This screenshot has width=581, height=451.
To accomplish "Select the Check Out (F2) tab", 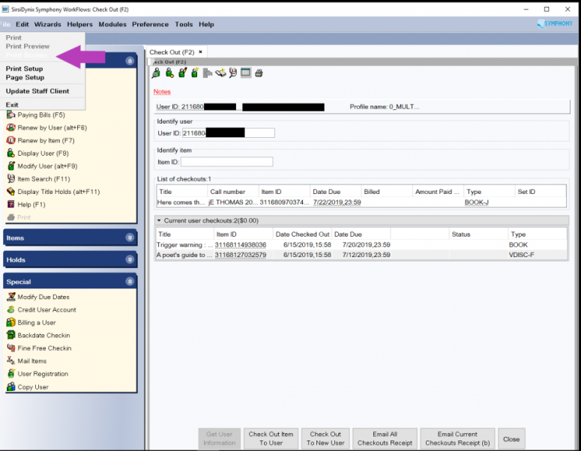I will (x=172, y=52).
